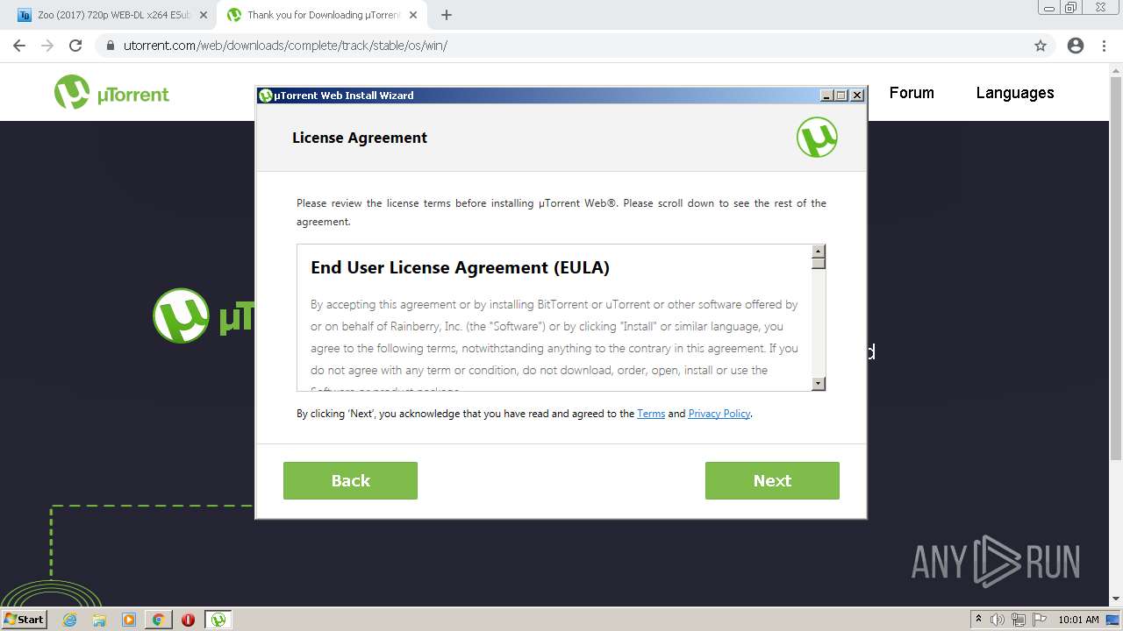Click the License Agreement title text
Image resolution: width=1123 pixels, height=631 pixels.
click(360, 138)
